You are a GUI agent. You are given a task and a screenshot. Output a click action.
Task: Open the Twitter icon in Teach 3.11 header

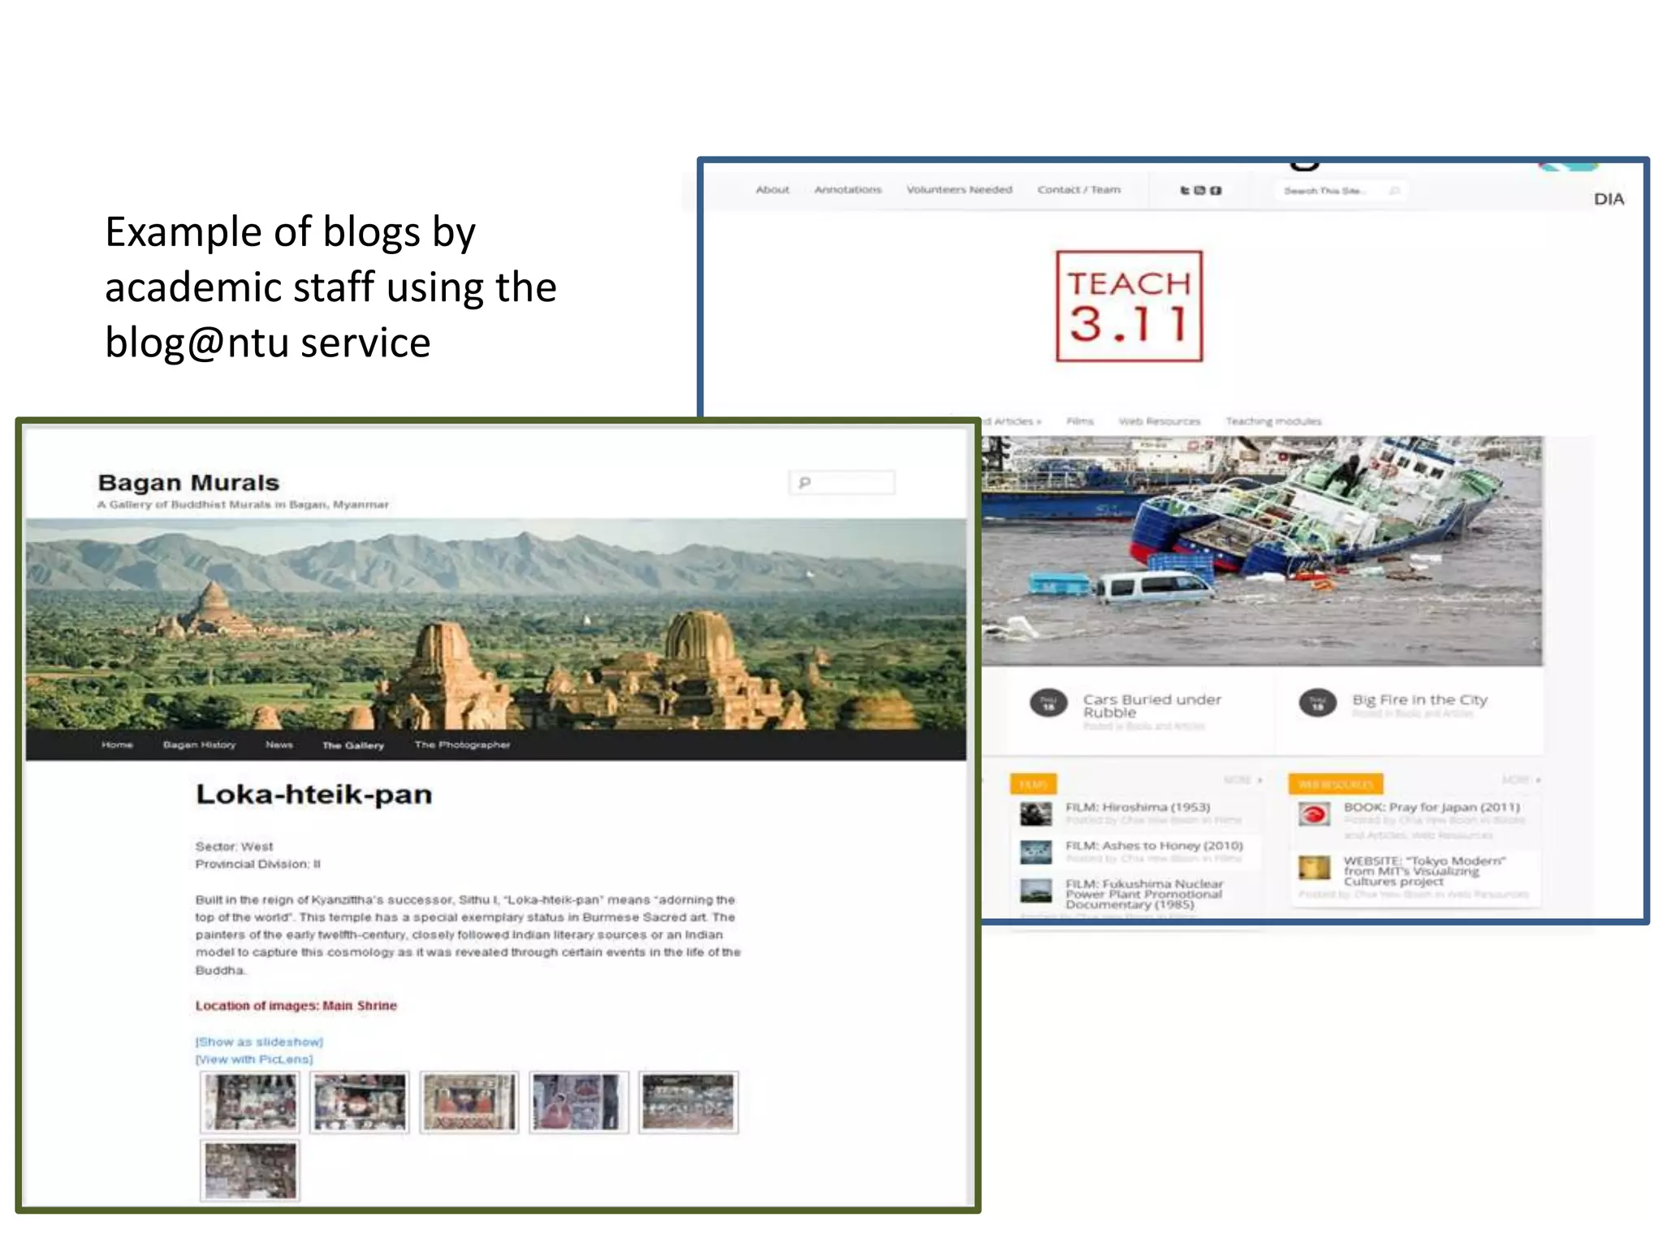tap(1185, 190)
